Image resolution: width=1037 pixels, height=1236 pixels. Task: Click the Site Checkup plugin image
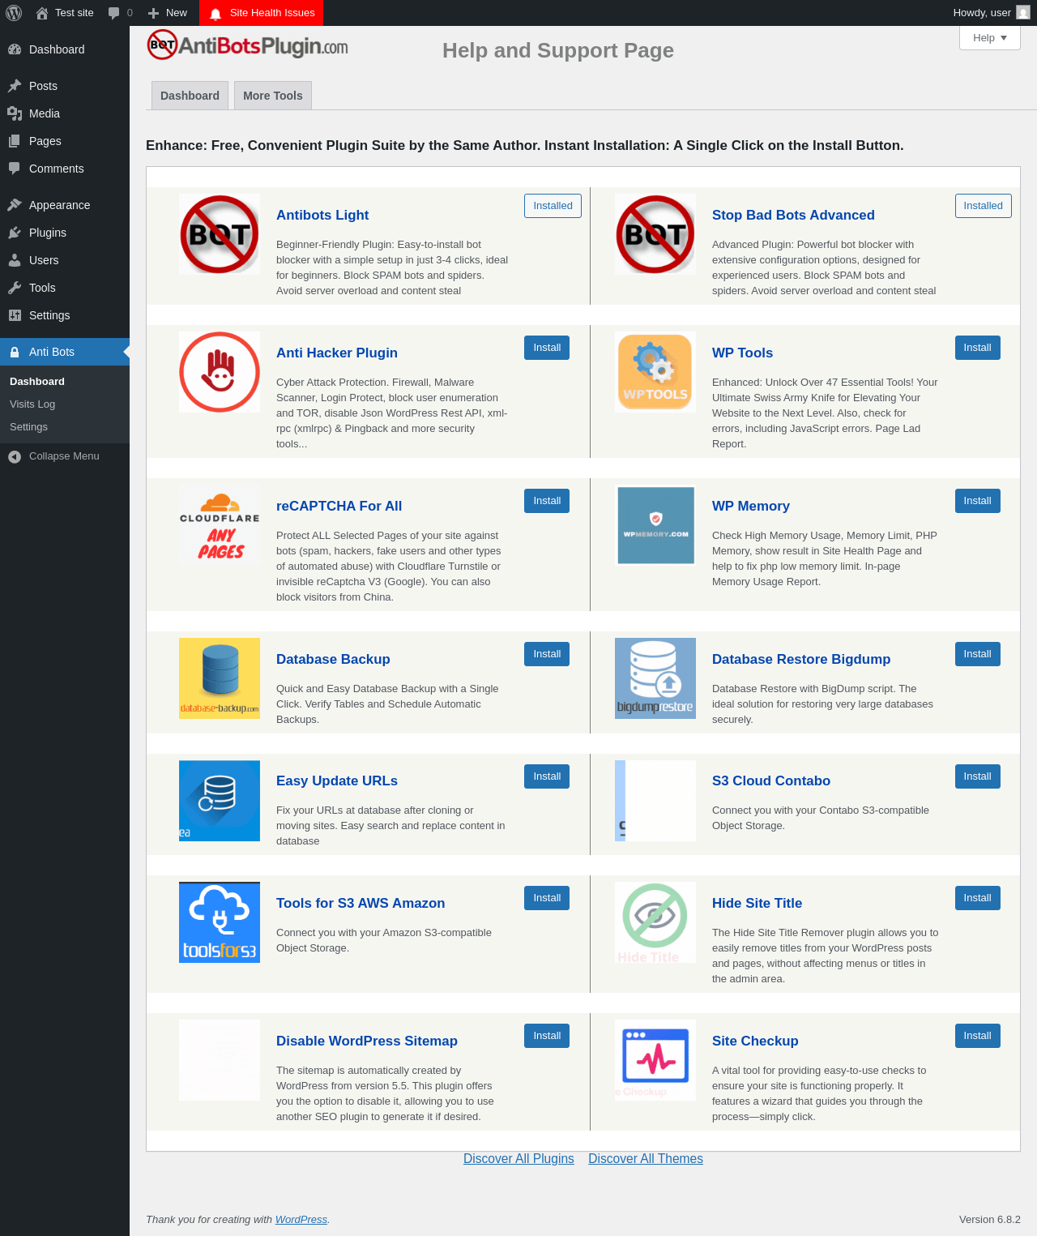click(655, 1060)
